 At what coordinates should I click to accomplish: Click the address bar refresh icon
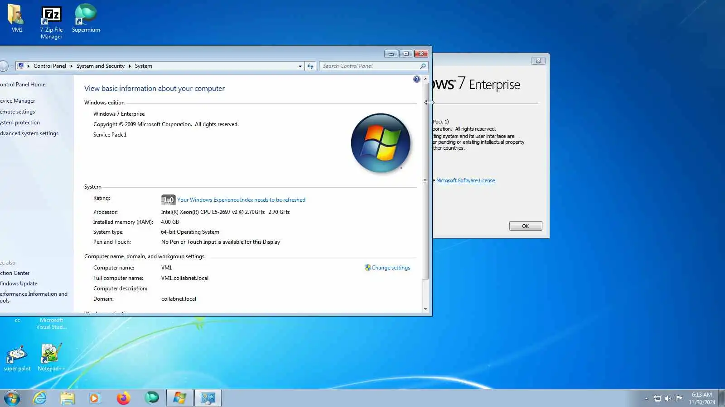pyautogui.click(x=310, y=66)
